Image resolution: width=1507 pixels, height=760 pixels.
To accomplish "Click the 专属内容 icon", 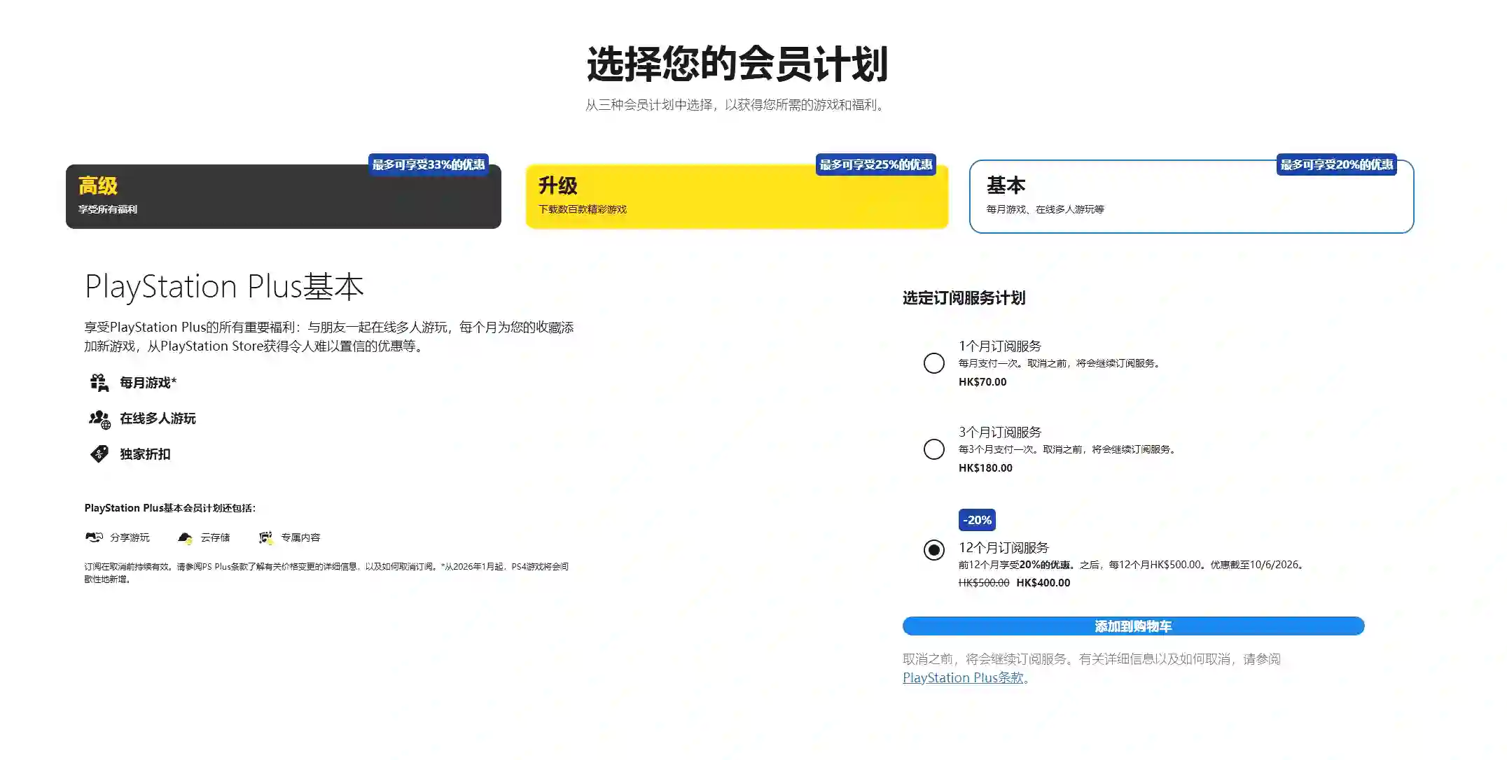I will tap(265, 537).
